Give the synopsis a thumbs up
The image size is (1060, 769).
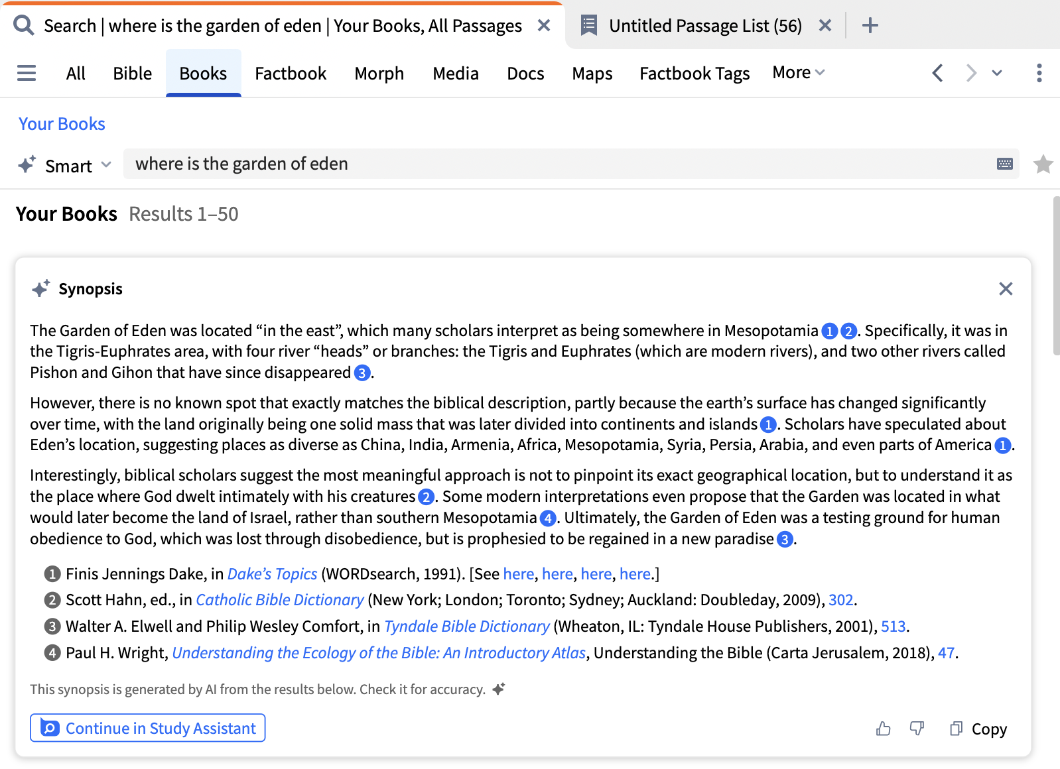(883, 729)
